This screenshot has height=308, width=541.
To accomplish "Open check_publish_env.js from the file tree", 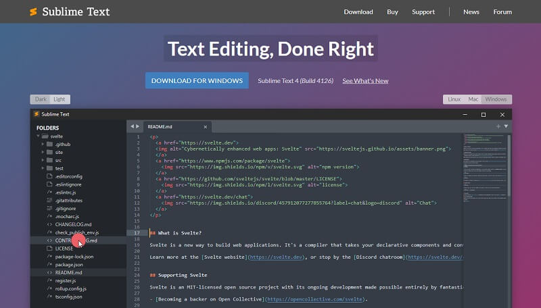I will point(77,232).
